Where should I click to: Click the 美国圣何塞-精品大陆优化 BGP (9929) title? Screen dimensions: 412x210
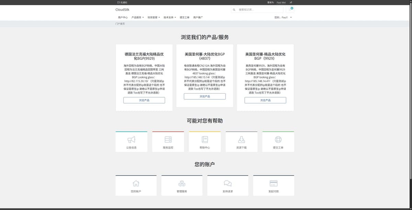pos(265,56)
